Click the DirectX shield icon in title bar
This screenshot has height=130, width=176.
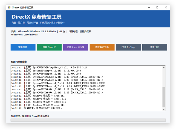click(9, 7)
